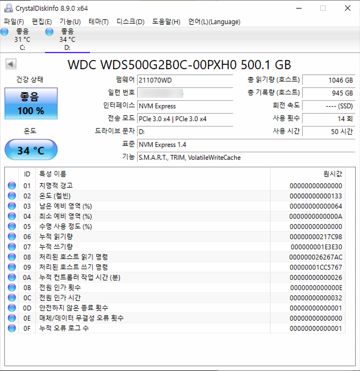Click the drive letter field D:
Screen dimensions: 360x371
[x=185, y=131]
